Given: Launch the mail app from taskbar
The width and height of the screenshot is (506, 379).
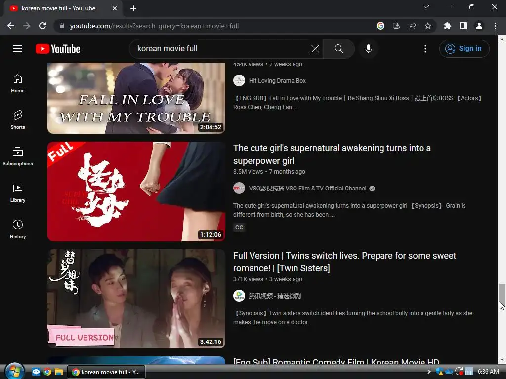Looking at the screenshot, I should coord(36,372).
